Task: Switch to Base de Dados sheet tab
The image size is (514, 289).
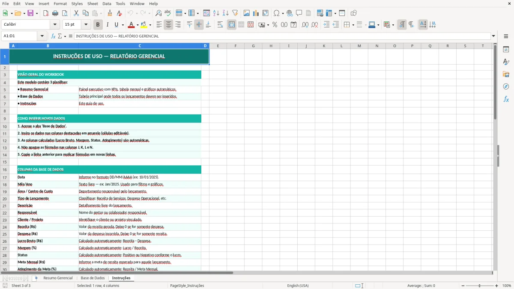Action: [93, 278]
